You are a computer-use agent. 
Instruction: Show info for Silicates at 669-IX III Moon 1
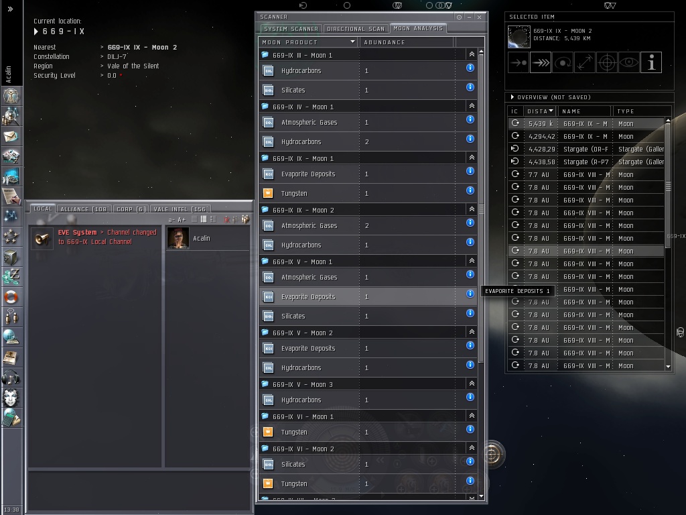[x=470, y=87]
